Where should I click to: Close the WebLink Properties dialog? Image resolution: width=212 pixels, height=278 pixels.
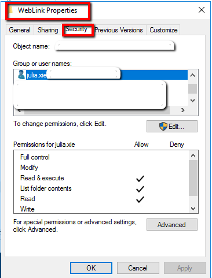(x=202, y=10)
